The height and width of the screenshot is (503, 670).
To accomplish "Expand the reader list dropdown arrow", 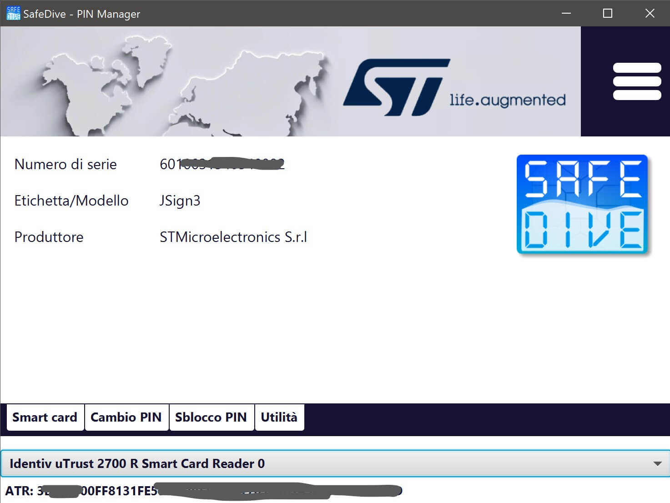I will point(657,463).
